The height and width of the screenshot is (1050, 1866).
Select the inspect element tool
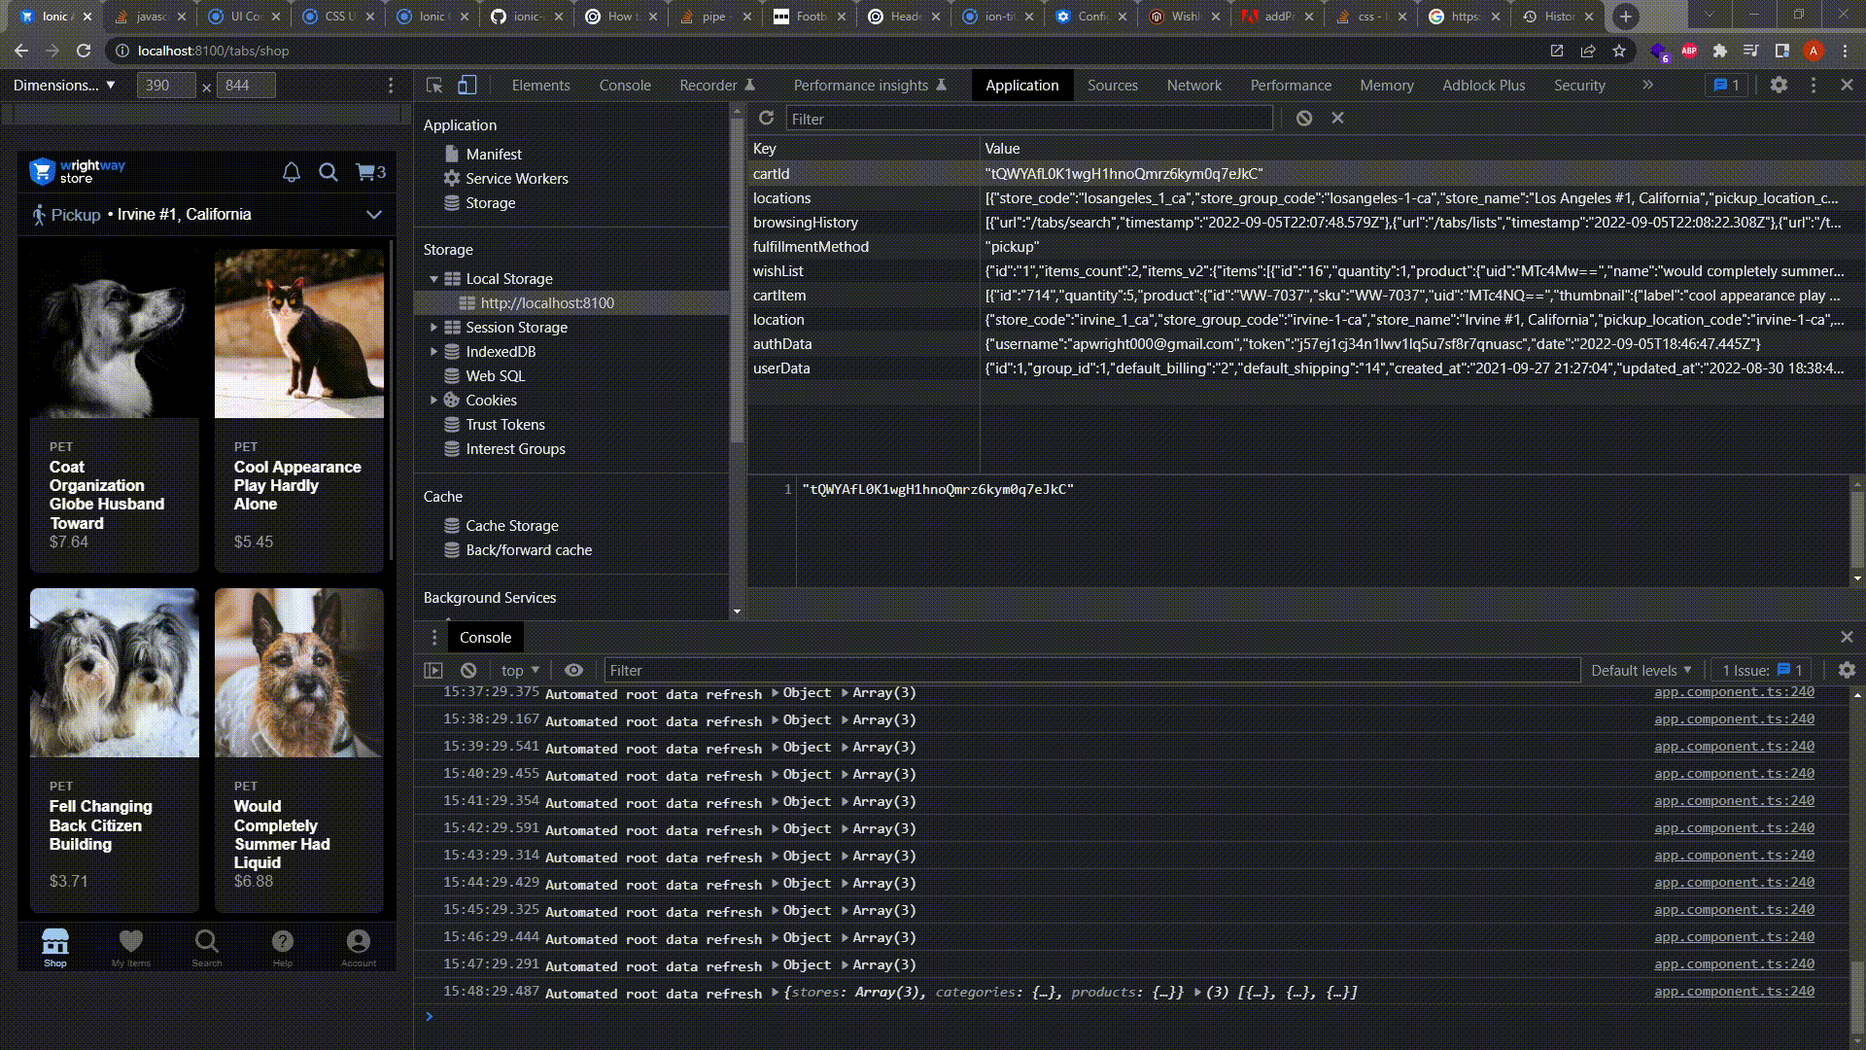(433, 85)
